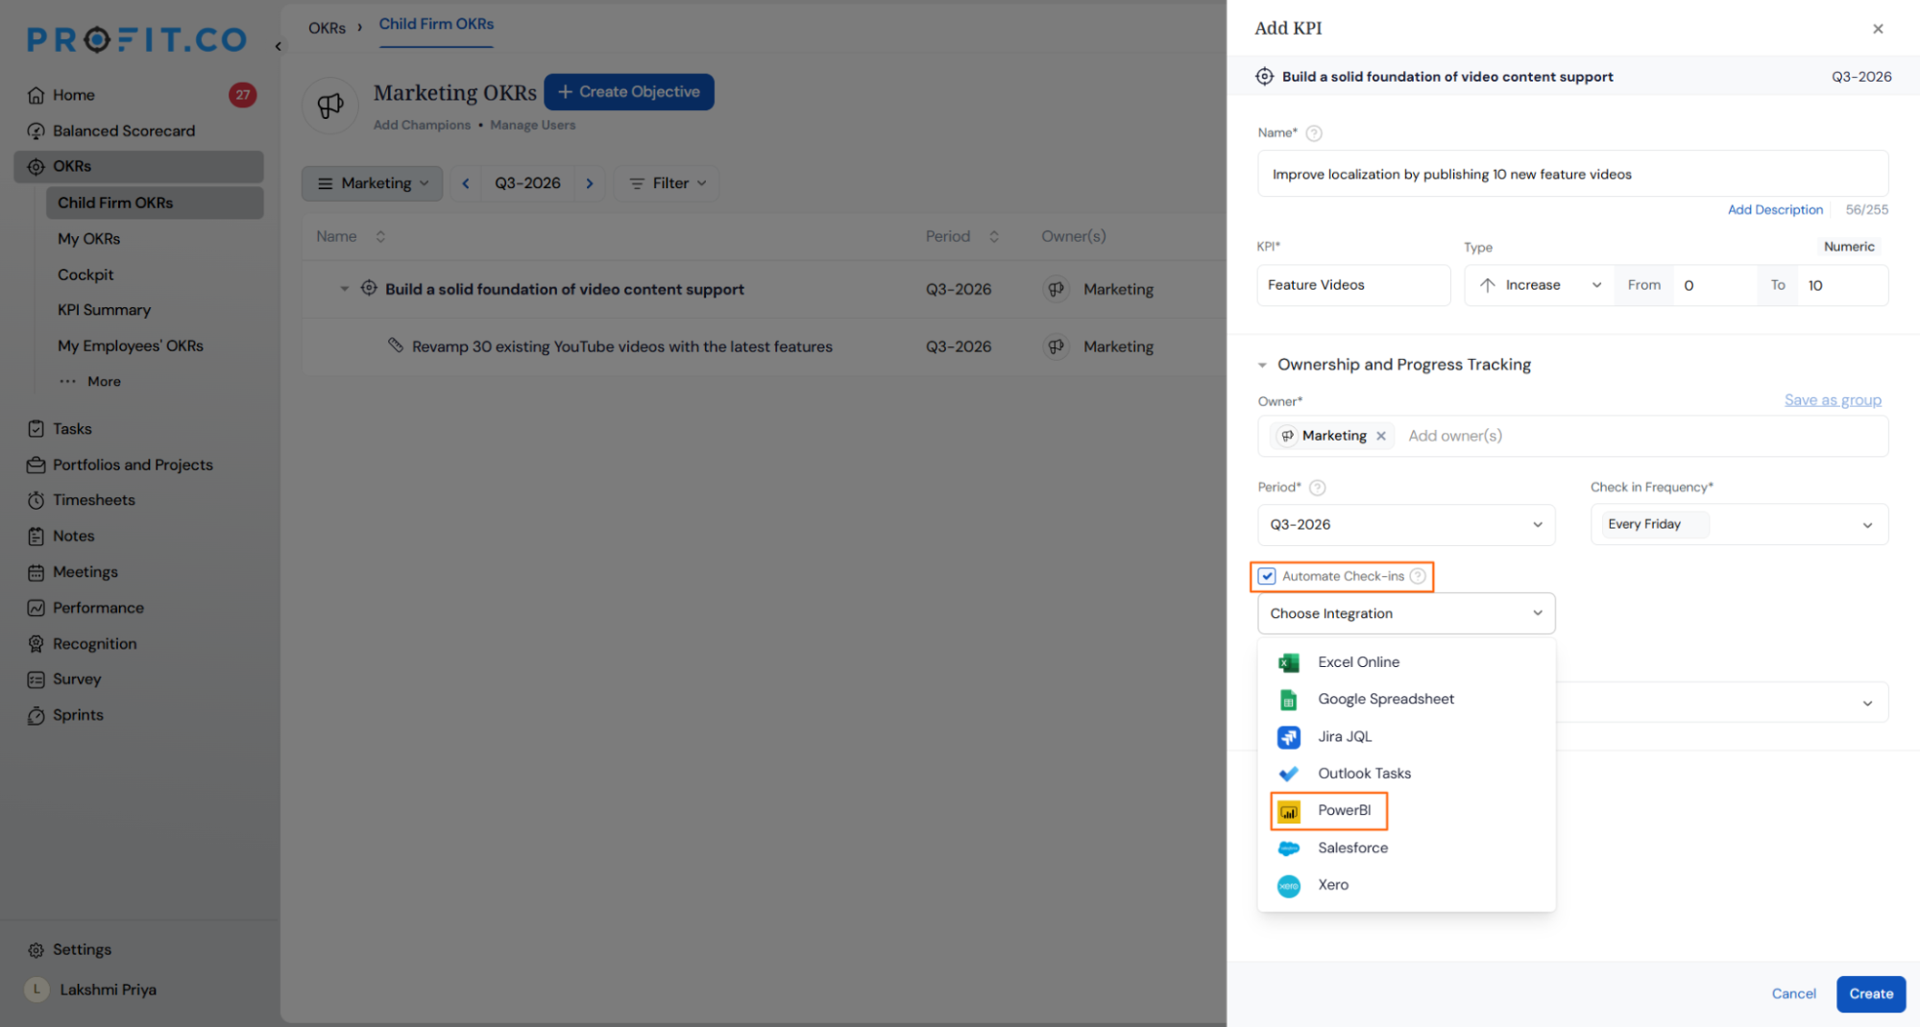Open the Increase type dropdown
Image resolution: width=1920 pixels, height=1027 pixels.
[1540, 285]
